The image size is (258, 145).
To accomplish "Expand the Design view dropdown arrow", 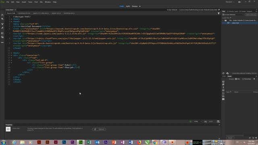I will click(x=140, y=6).
